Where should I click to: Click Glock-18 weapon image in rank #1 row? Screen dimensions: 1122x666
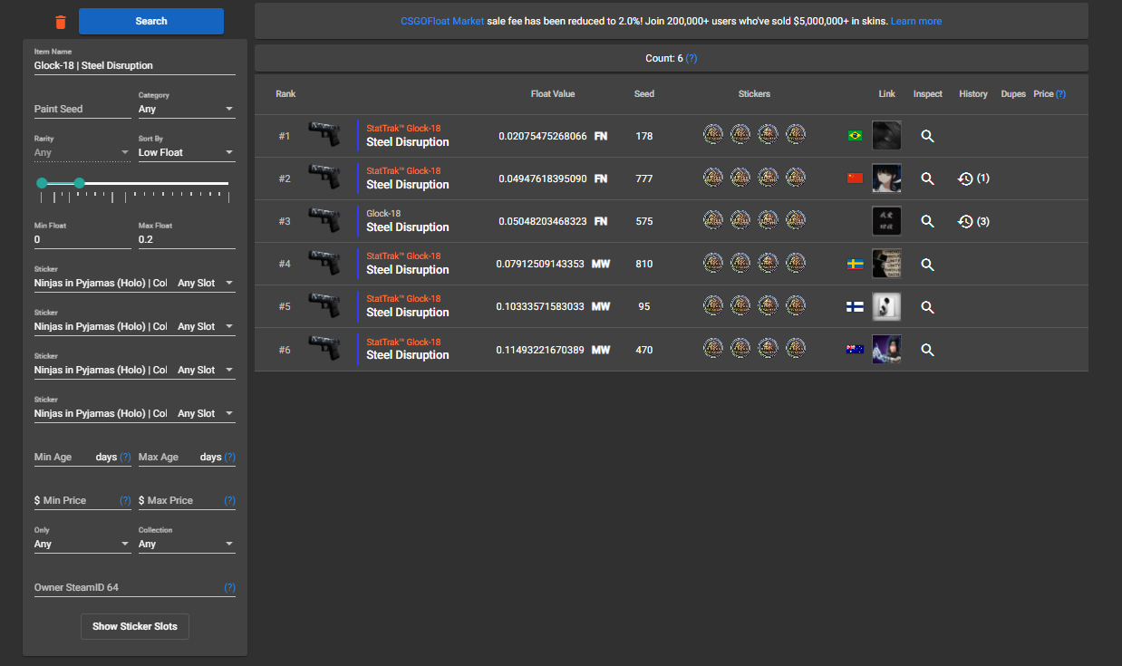[x=324, y=134]
